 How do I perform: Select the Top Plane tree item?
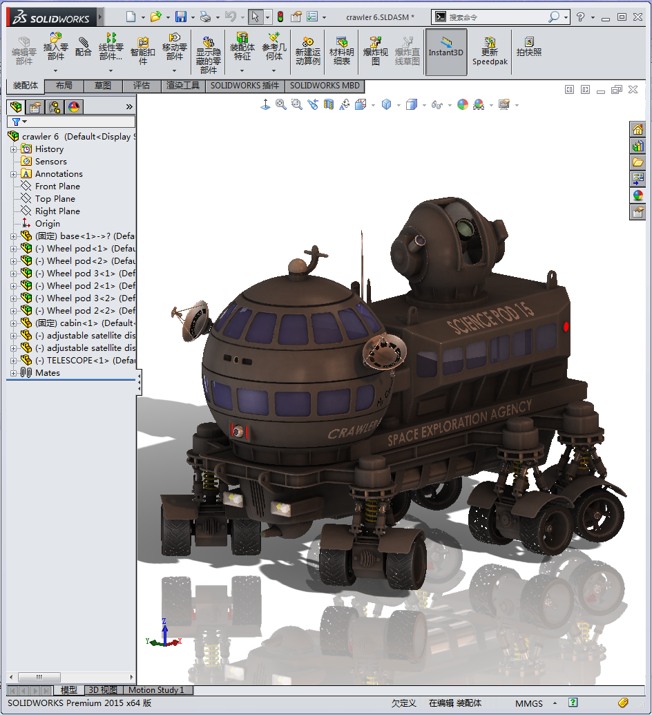(x=55, y=199)
